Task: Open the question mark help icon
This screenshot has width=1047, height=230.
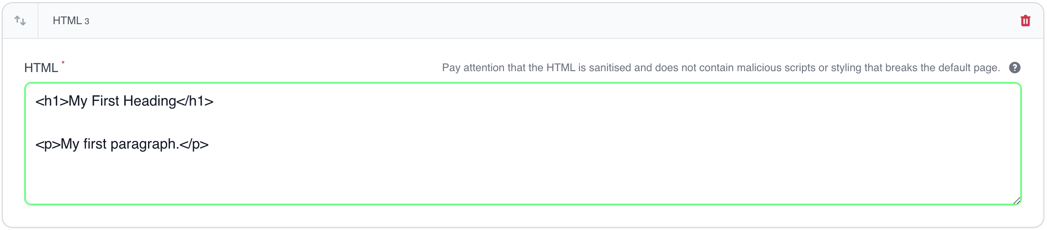Action: (x=1014, y=68)
